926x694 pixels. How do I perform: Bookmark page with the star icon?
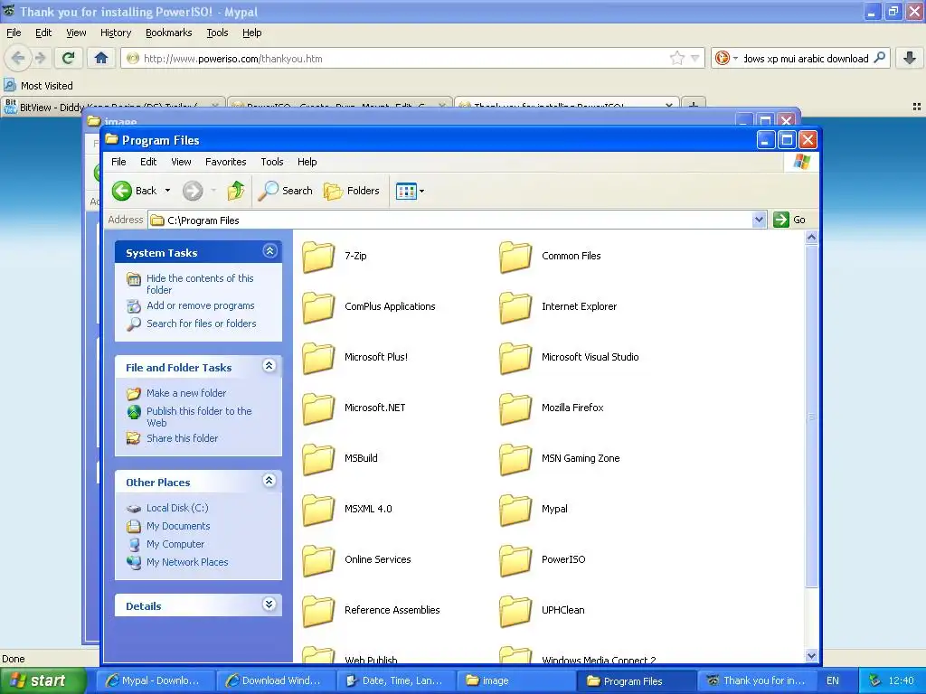coord(676,58)
